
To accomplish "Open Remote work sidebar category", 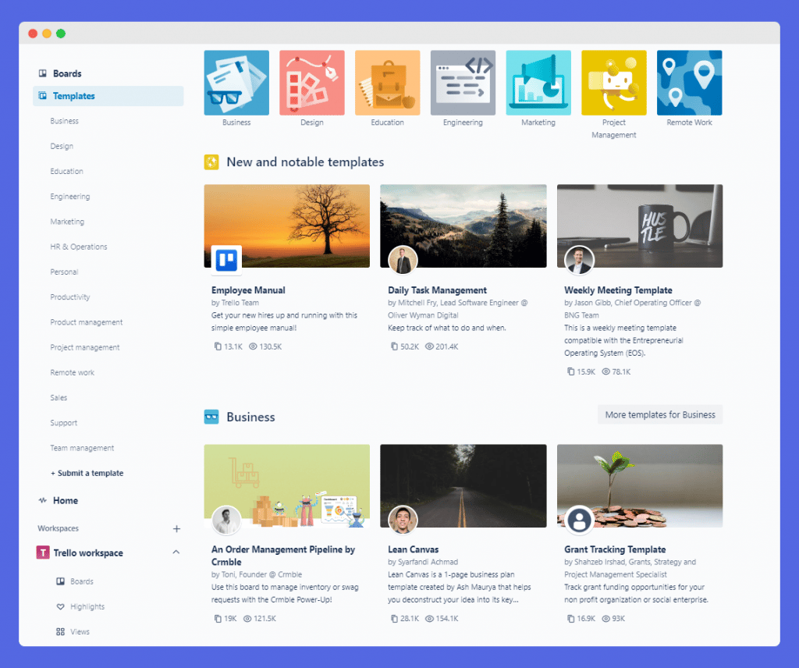I will click(73, 372).
